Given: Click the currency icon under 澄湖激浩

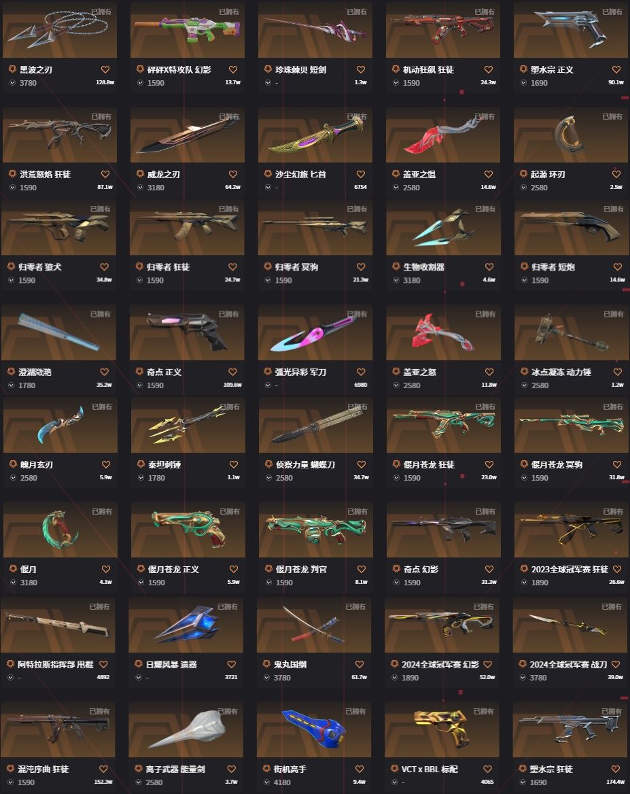Looking at the screenshot, I should coord(12,385).
